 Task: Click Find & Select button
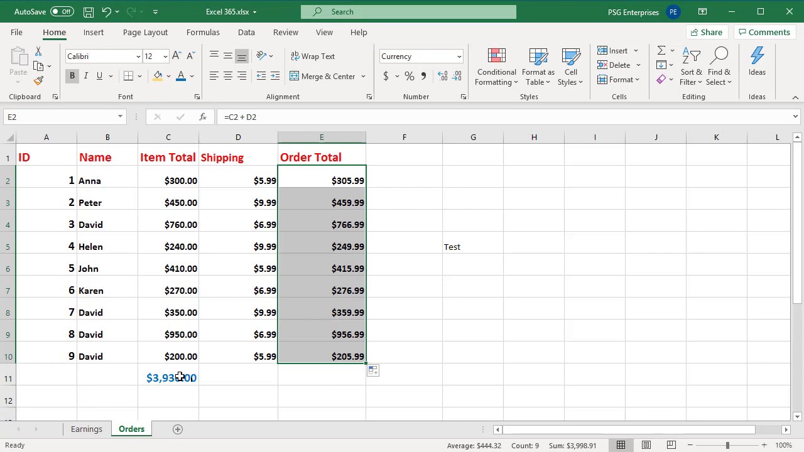coord(719,67)
